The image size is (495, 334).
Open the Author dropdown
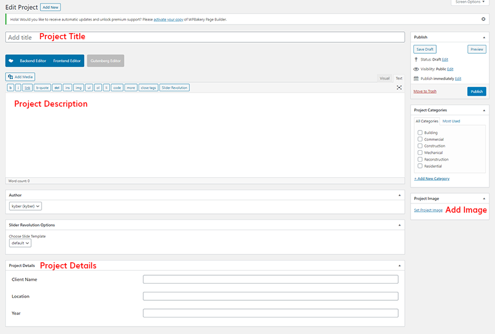tap(26, 207)
